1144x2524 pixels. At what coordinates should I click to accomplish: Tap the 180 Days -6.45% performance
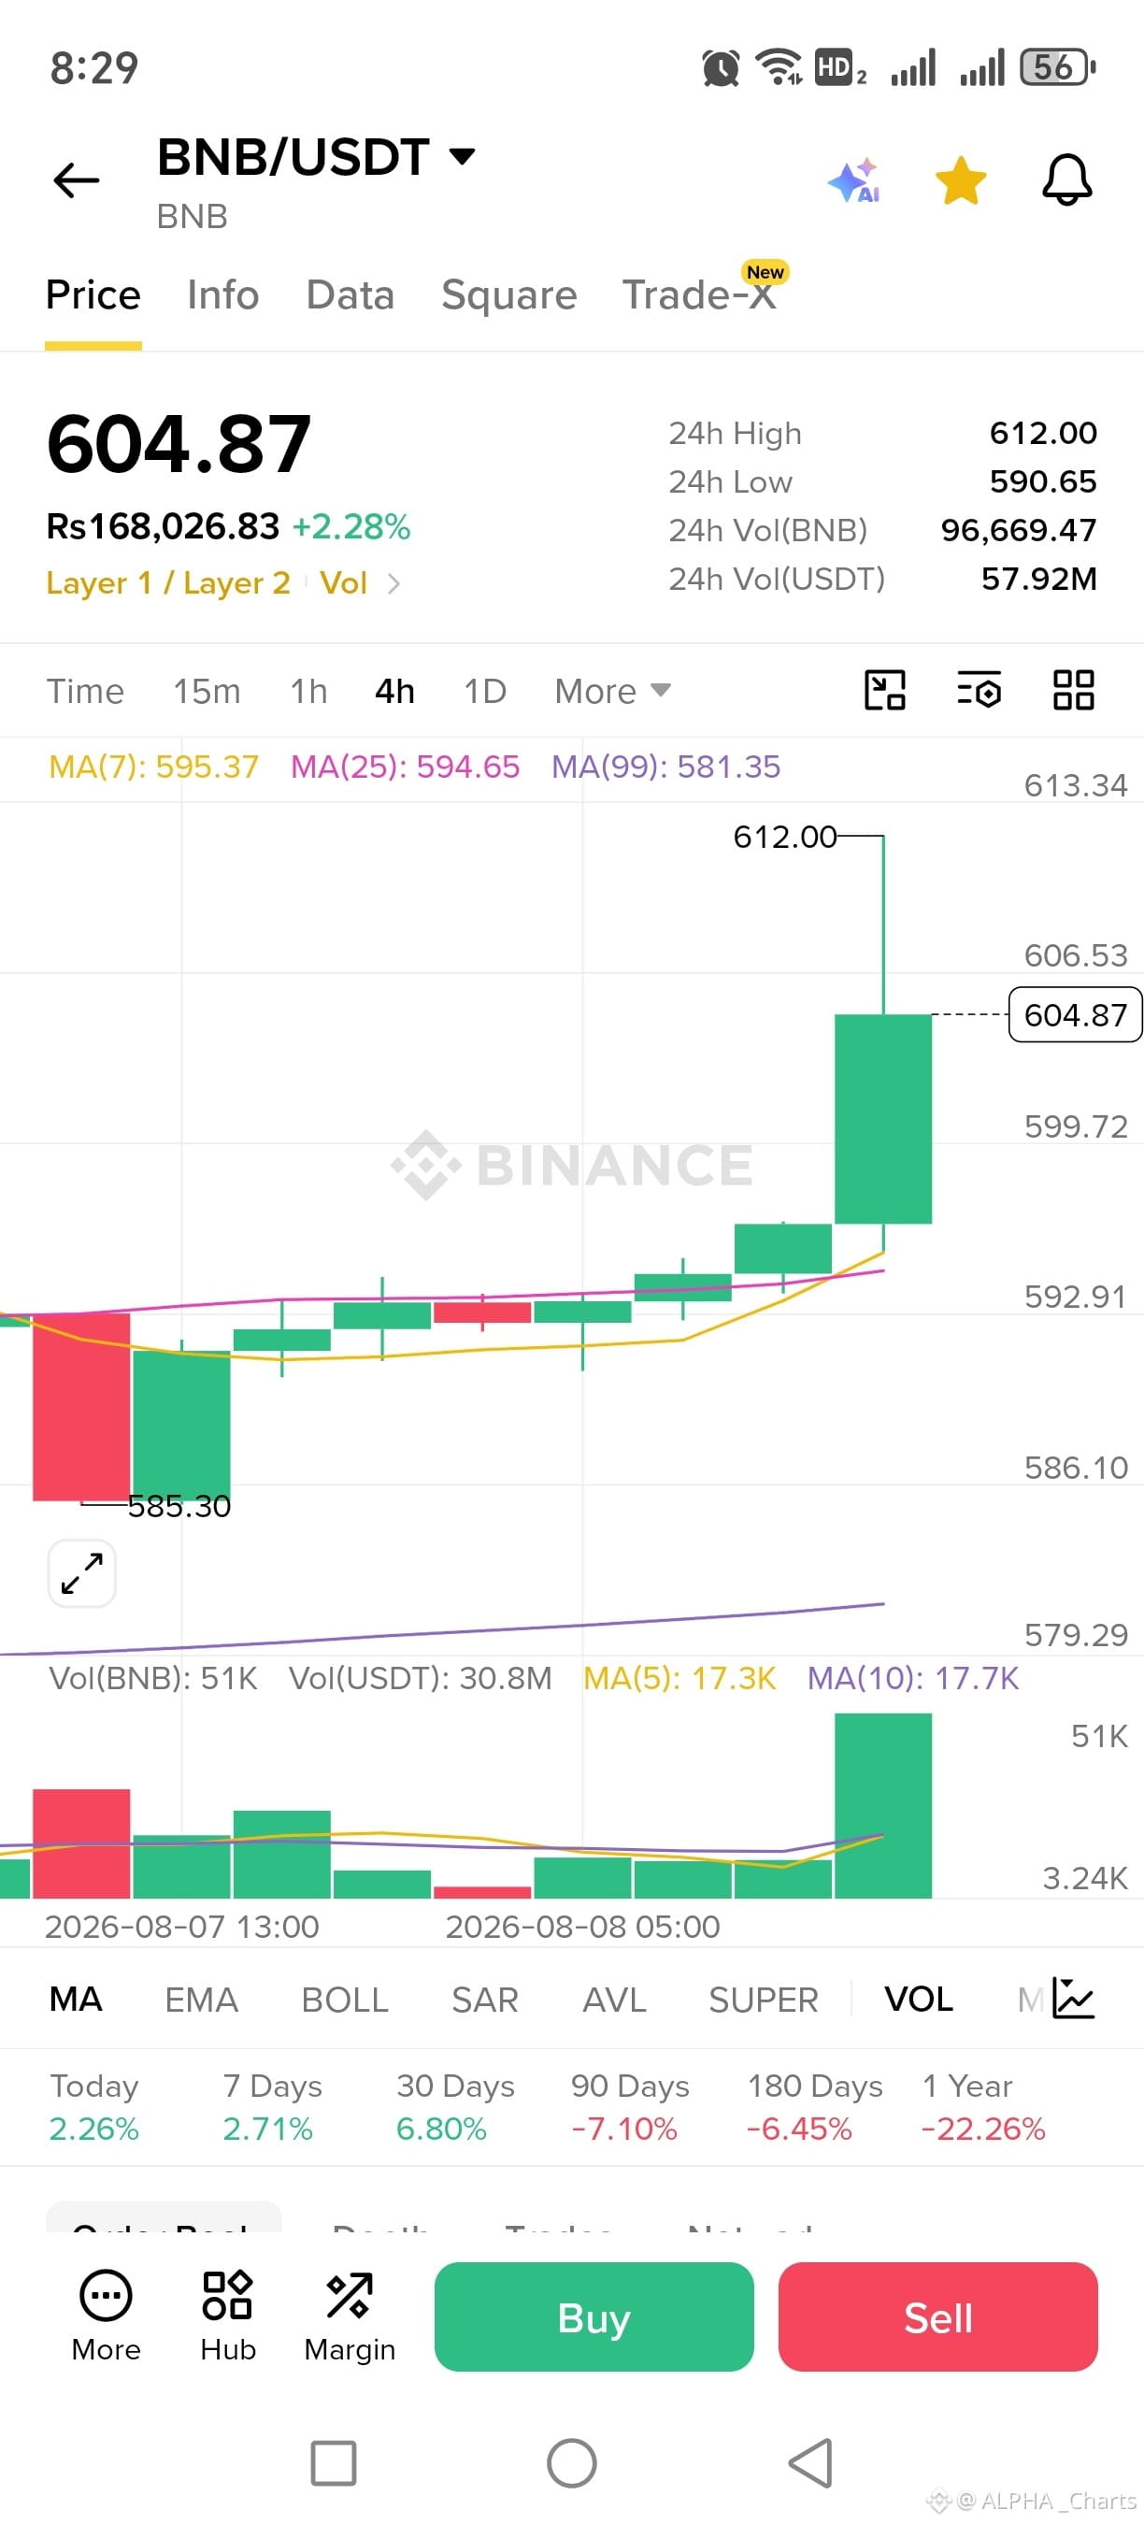coord(814,2106)
